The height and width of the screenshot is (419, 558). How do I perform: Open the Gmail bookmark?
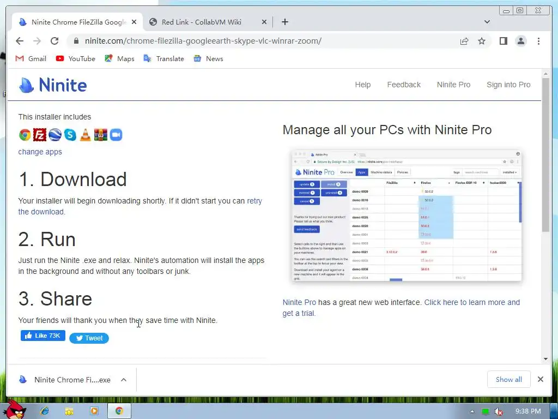pos(31,59)
